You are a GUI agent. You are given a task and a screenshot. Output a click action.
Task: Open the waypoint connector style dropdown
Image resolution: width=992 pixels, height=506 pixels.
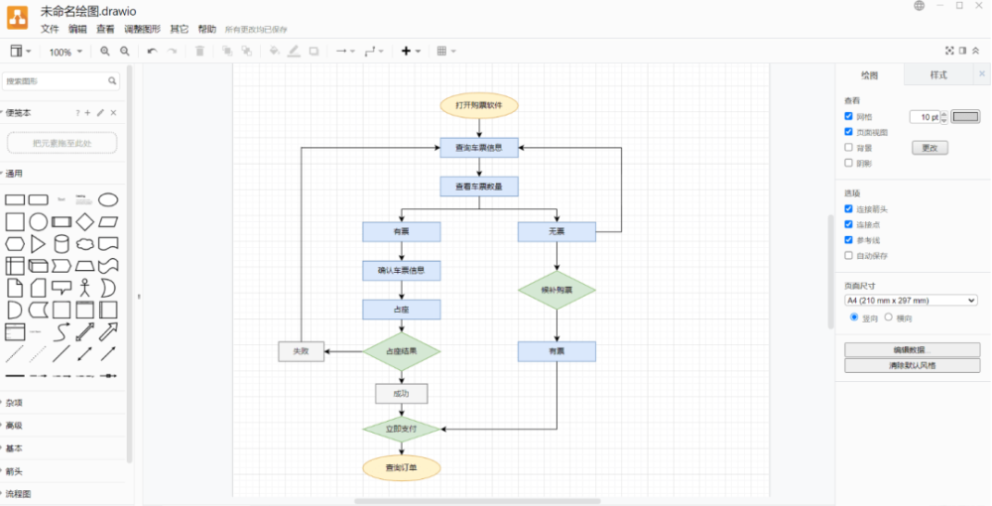tap(374, 52)
